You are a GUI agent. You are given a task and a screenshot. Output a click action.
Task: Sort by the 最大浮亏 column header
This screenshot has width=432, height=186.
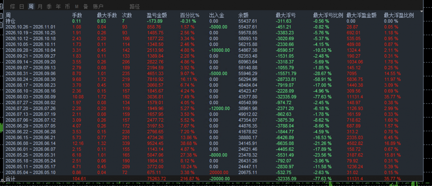[286, 16]
